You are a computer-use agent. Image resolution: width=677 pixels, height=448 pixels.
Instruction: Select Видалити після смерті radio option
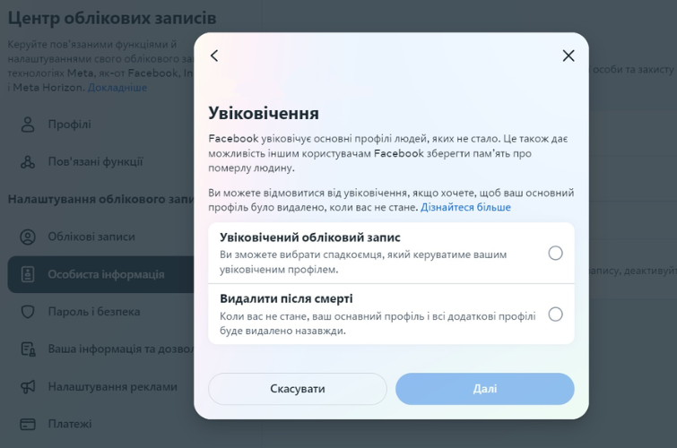pyautogui.click(x=555, y=314)
